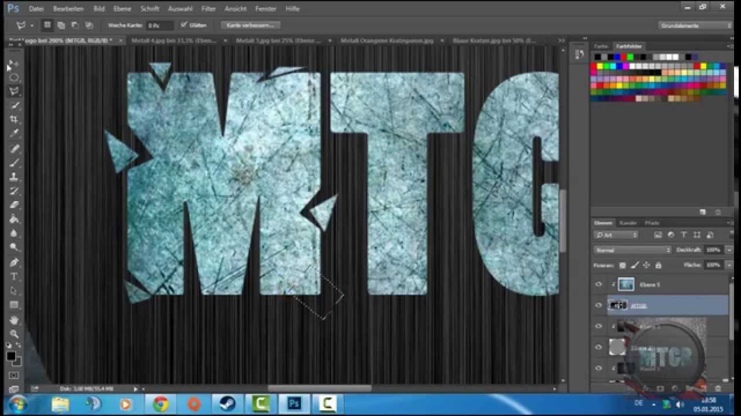Click the Windows Start button
Screen dimensions: 741x416
(x=18, y=403)
